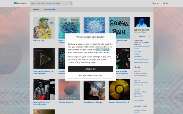Open the melodysunrise.com link
The width and height of the screenshot is (183, 114).
(x=142, y=59)
